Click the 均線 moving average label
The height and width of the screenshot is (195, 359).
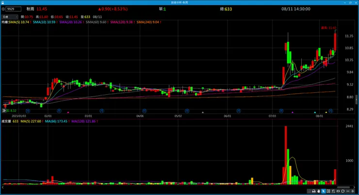pyautogui.click(x=5, y=22)
